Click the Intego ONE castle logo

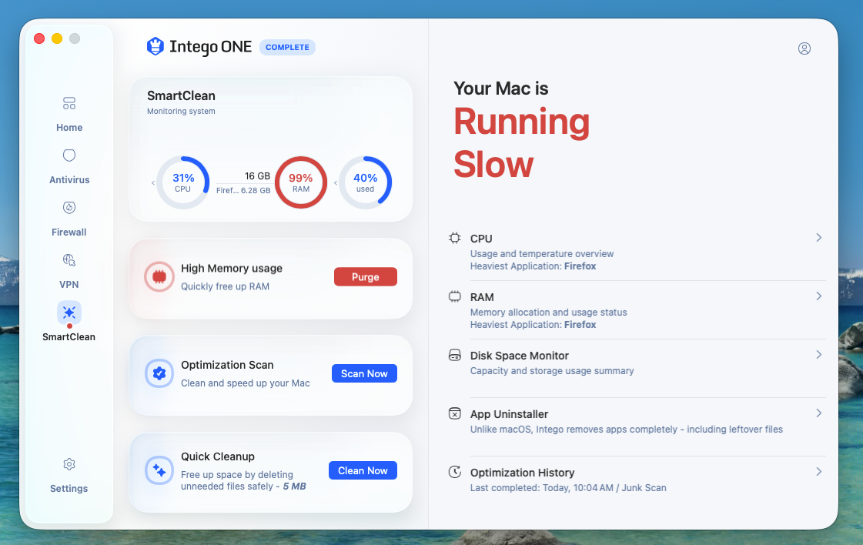tap(156, 47)
